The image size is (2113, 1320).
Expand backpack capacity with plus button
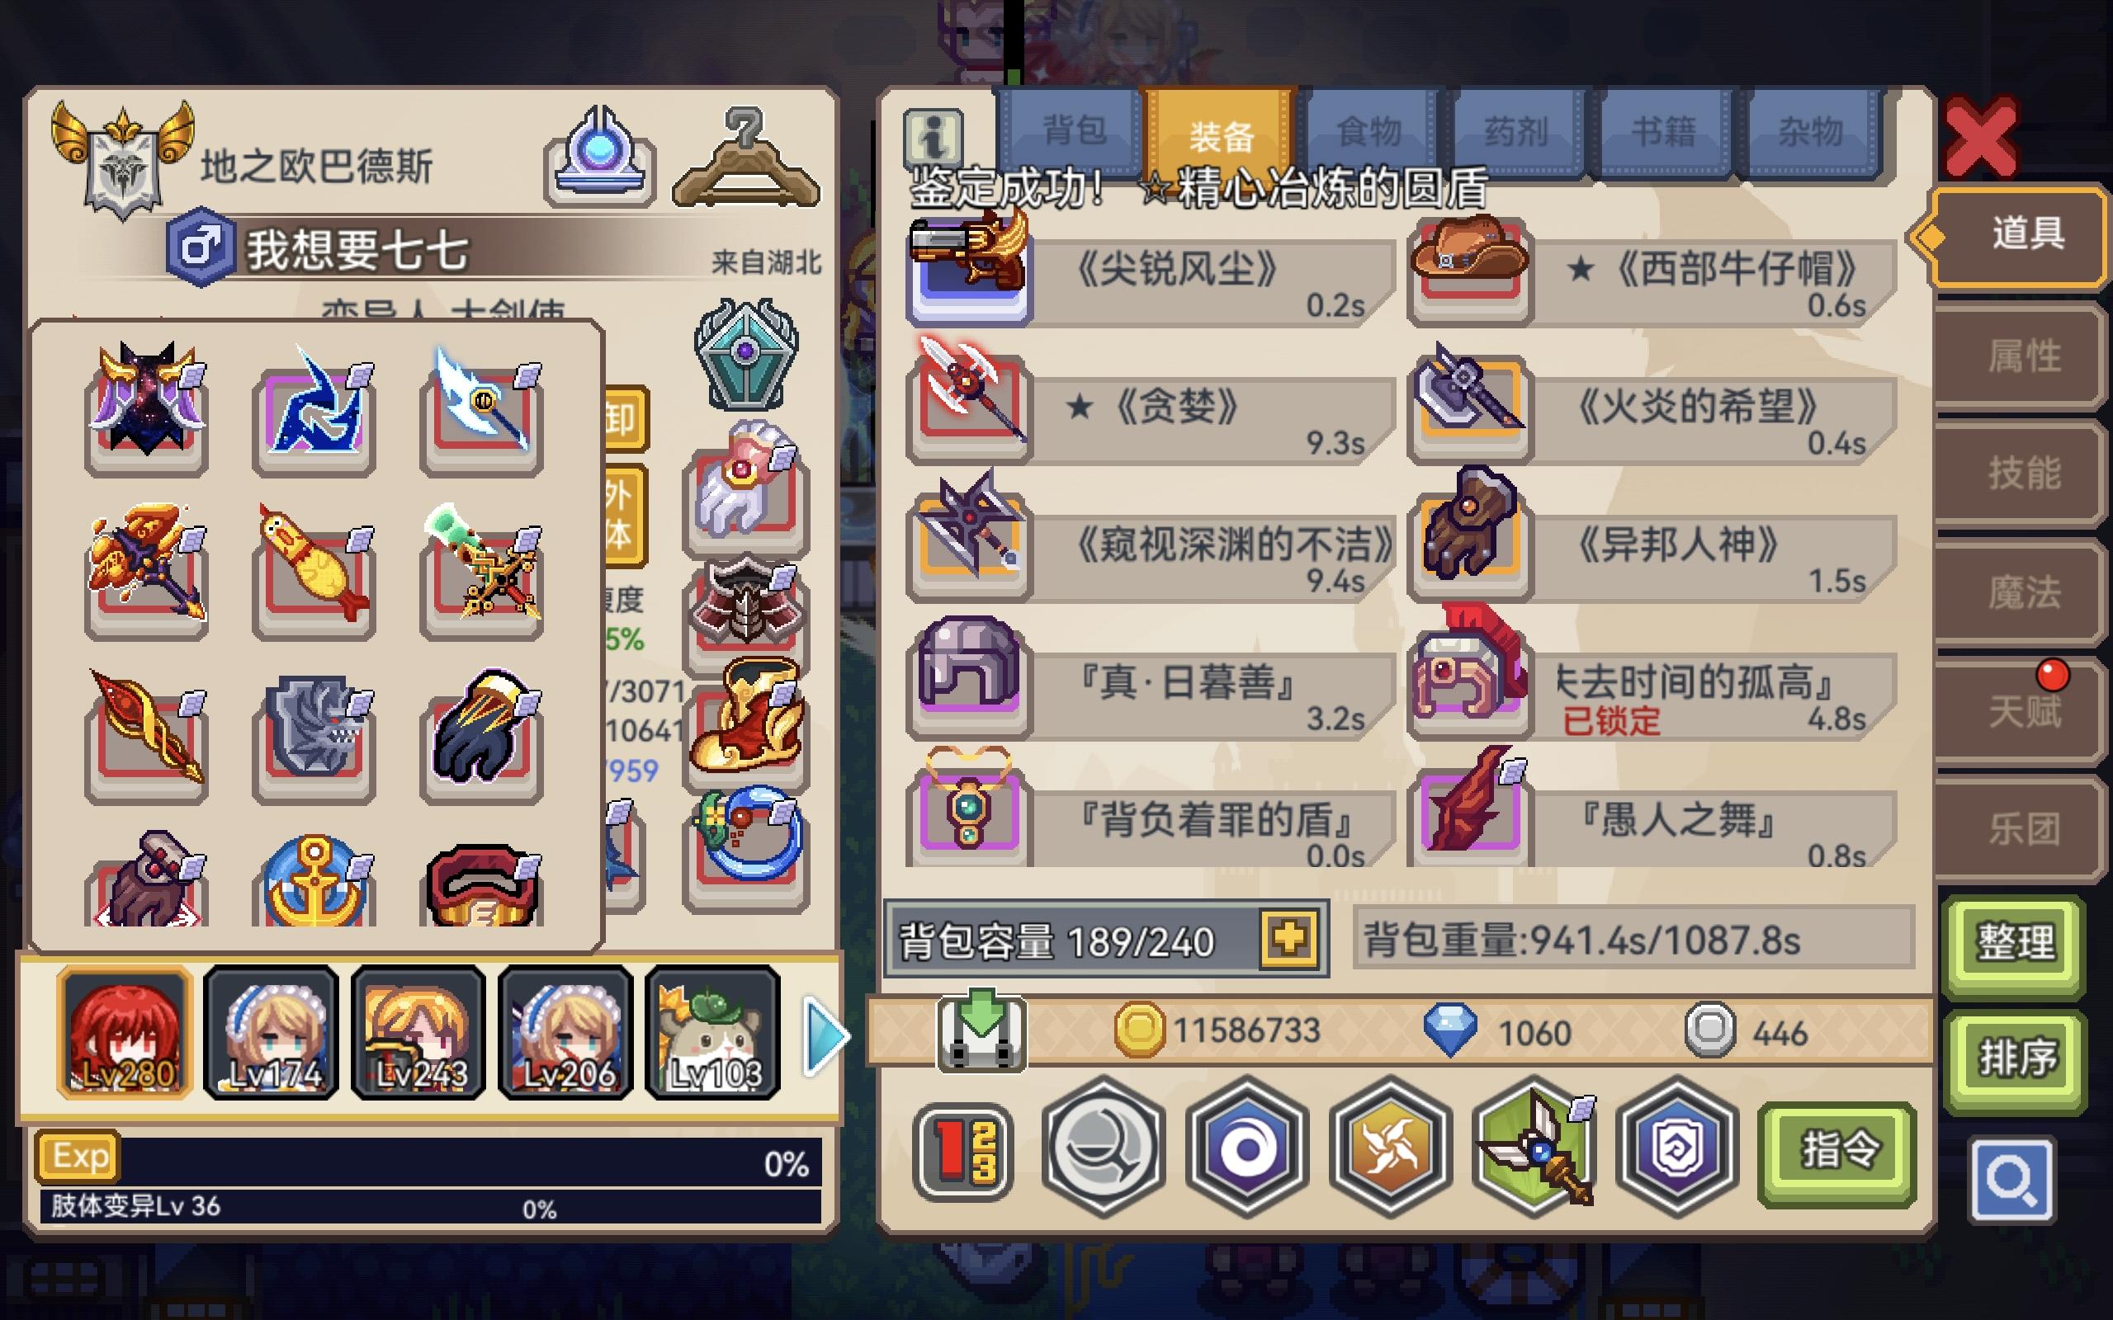point(1289,939)
